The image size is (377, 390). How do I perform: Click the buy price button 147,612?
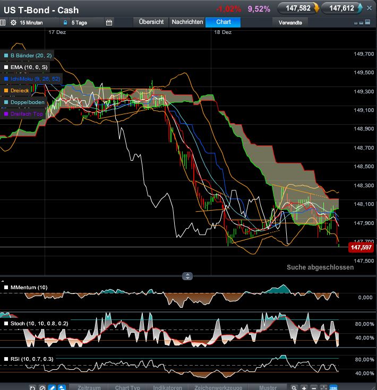point(342,8)
